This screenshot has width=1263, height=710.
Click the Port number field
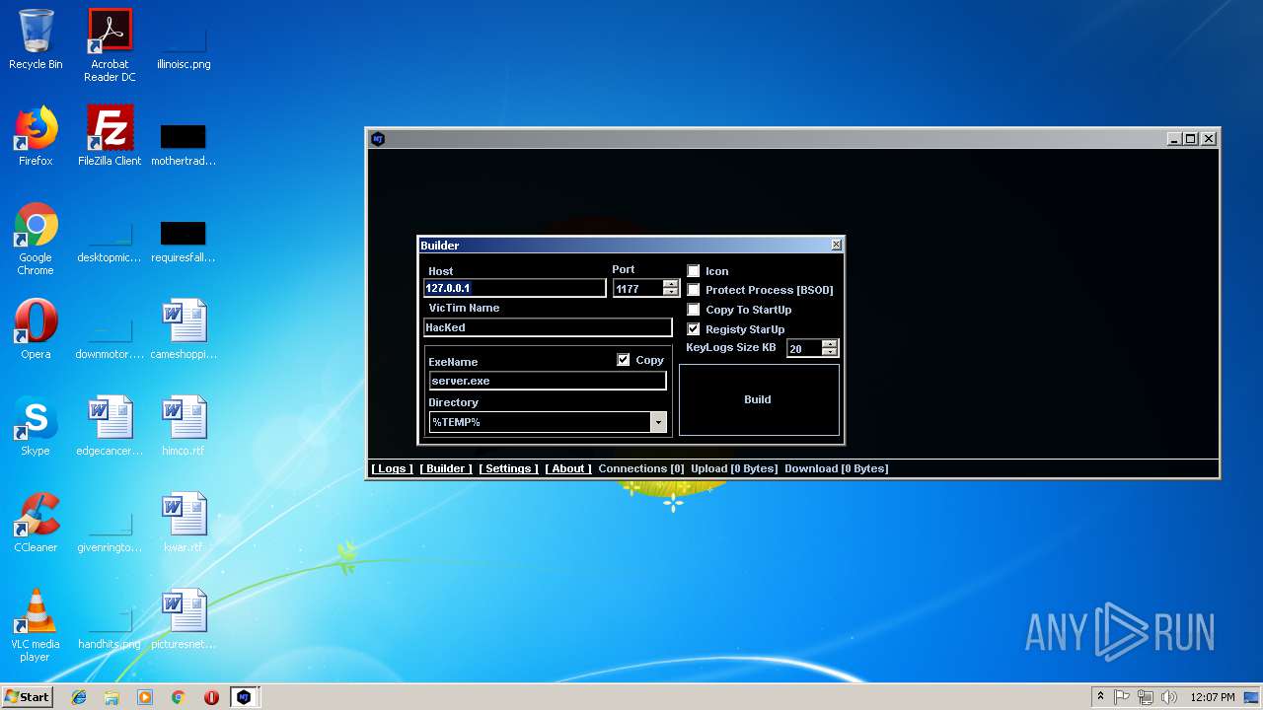pos(638,288)
